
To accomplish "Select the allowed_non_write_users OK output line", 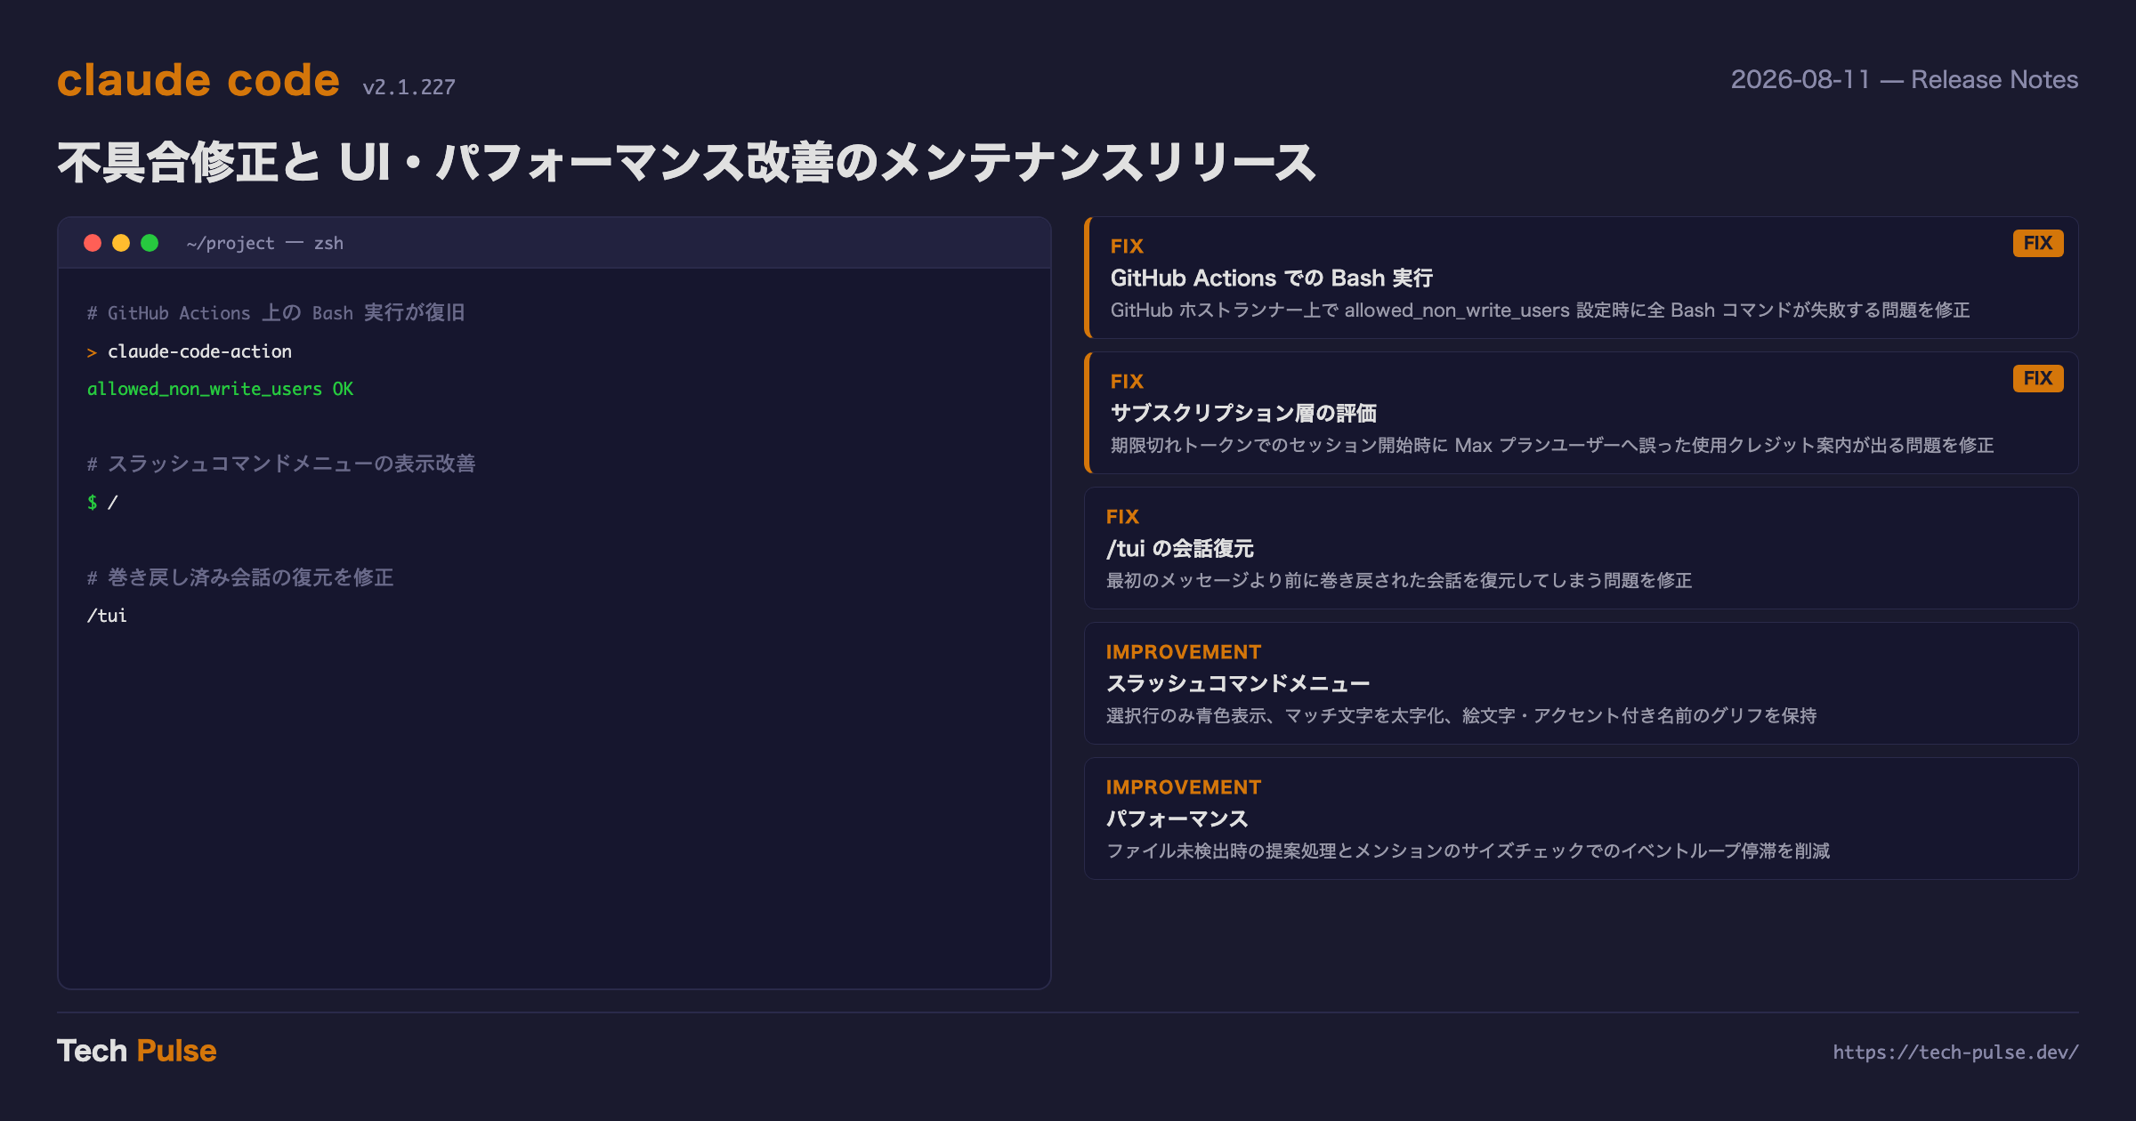I will pos(220,389).
